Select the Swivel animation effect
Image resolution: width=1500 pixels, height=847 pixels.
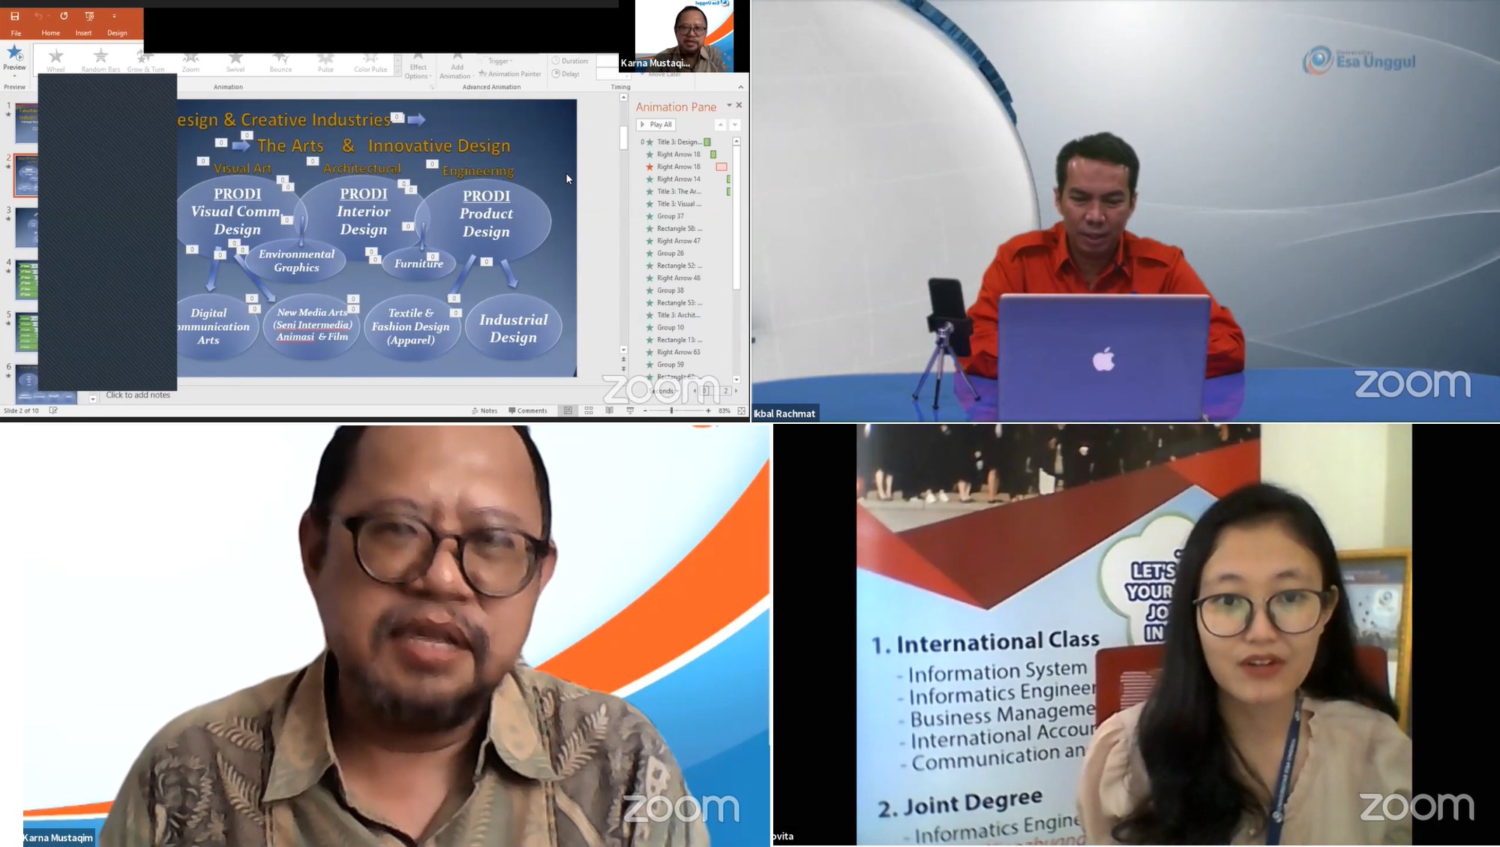coord(235,62)
